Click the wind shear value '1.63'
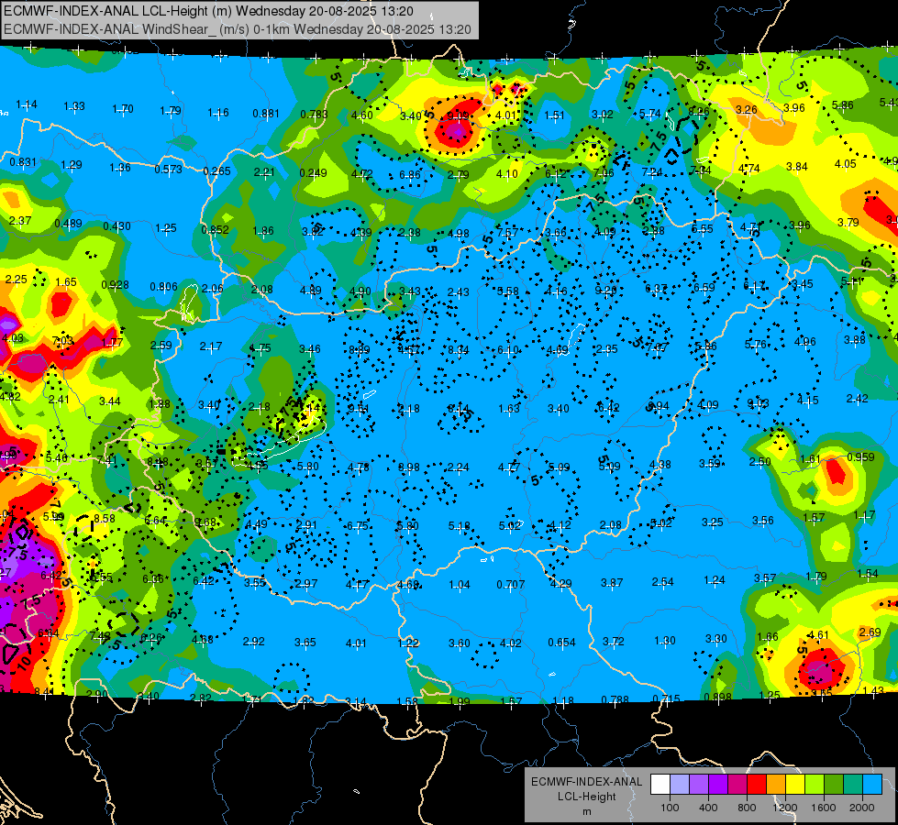This screenshot has width=898, height=825. [x=508, y=408]
